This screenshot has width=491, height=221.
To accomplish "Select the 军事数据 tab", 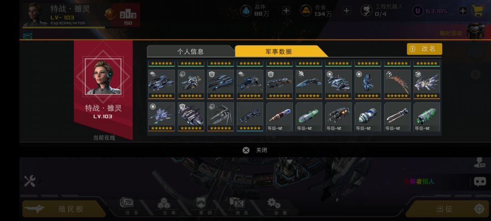I will point(279,51).
